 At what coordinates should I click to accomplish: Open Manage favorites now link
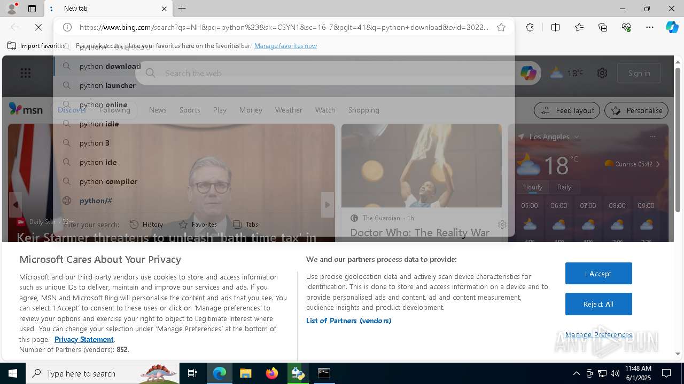(x=285, y=46)
